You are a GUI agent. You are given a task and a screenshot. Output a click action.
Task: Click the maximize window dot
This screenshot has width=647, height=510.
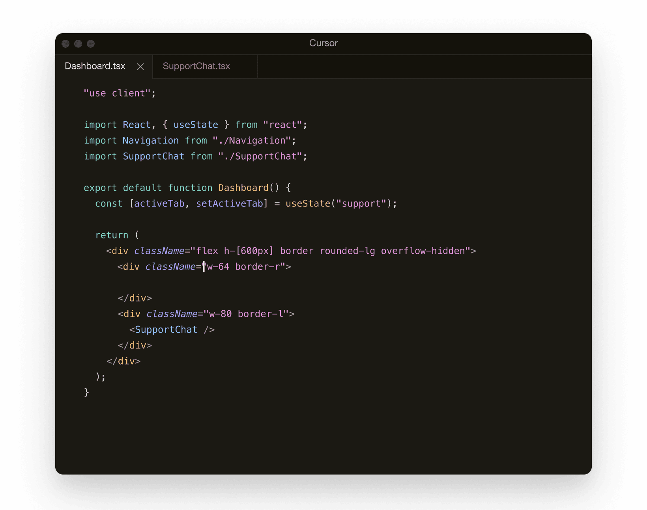pos(91,44)
